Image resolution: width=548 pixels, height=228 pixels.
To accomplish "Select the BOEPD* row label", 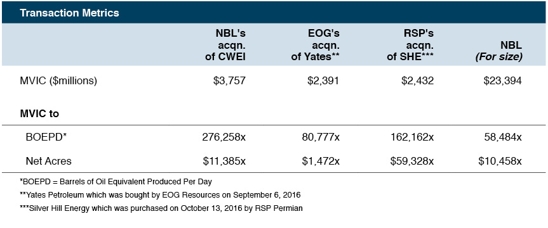I will click(x=46, y=137).
